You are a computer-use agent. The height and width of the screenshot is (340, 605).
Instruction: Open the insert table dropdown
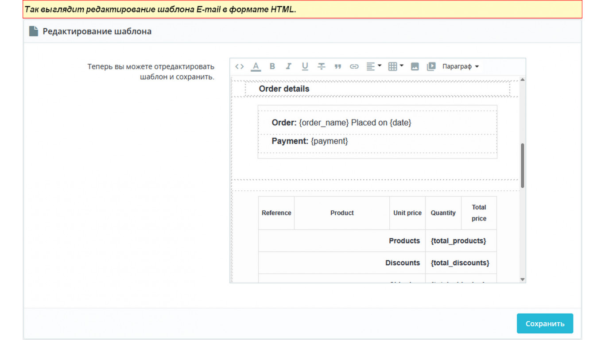tap(395, 66)
